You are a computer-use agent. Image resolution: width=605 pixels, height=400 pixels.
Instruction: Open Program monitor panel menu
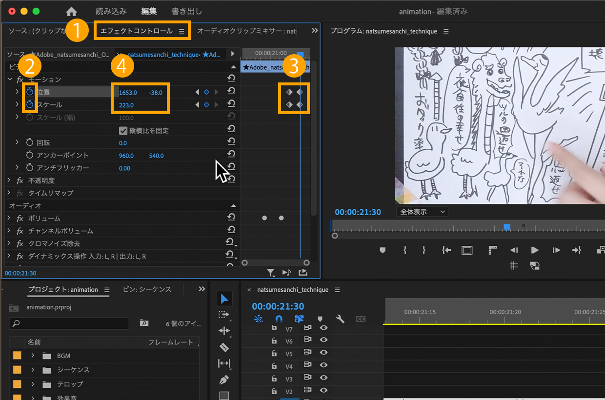[x=446, y=31]
